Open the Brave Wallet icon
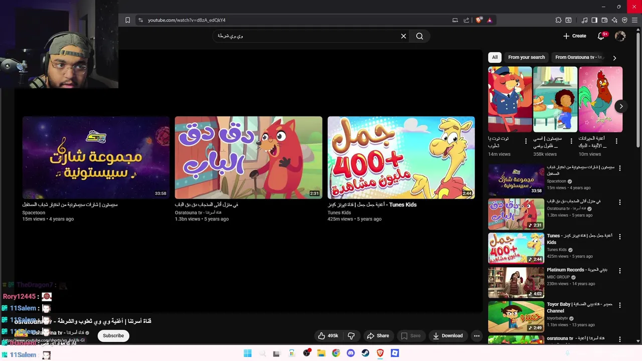The width and height of the screenshot is (642, 361). click(x=604, y=20)
